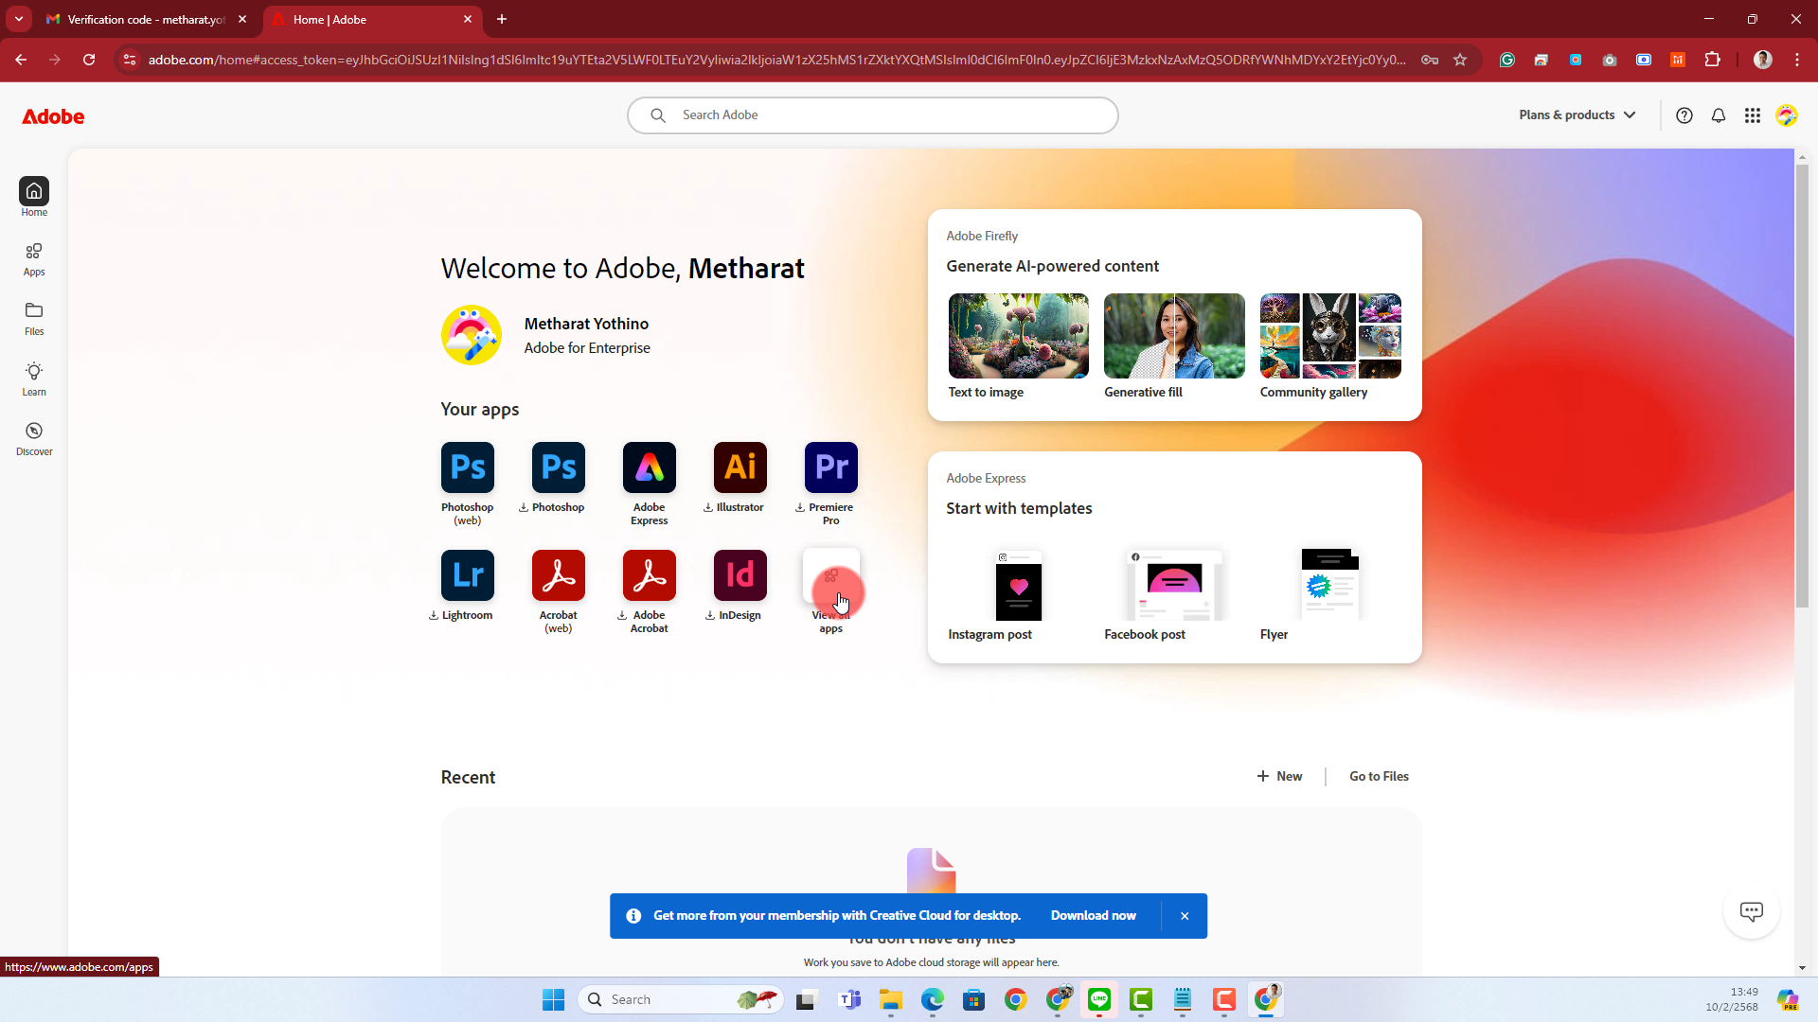Click the page vertical scrollbar
The height and width of the screenshot is (1022, 1818).
pos(1802,386)
